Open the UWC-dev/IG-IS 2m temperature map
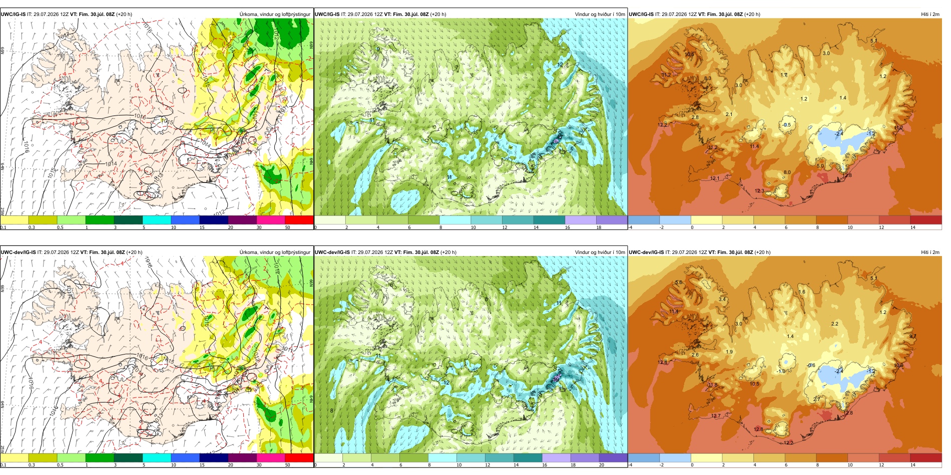951x475 pixels. point(785,355)
